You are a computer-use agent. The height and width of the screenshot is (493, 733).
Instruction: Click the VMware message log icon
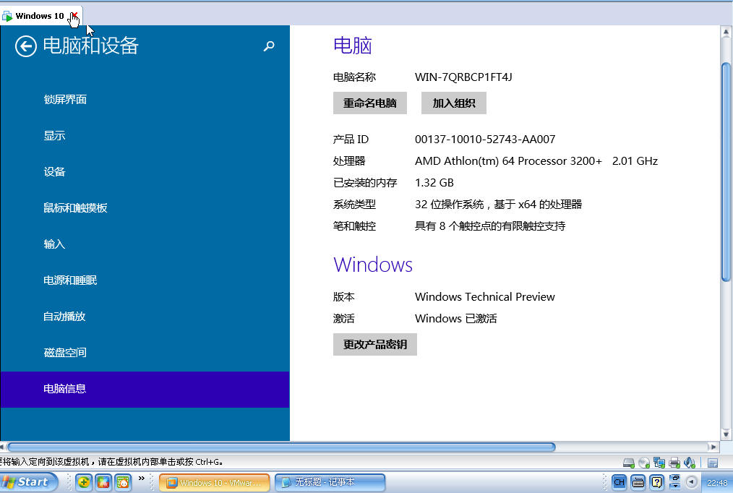713,463
